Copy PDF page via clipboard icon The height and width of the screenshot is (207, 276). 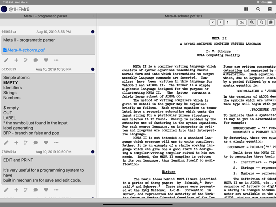(271, 22)
